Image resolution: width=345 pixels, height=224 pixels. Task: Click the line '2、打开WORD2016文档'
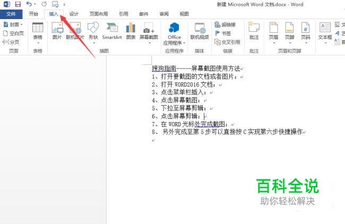184,84
